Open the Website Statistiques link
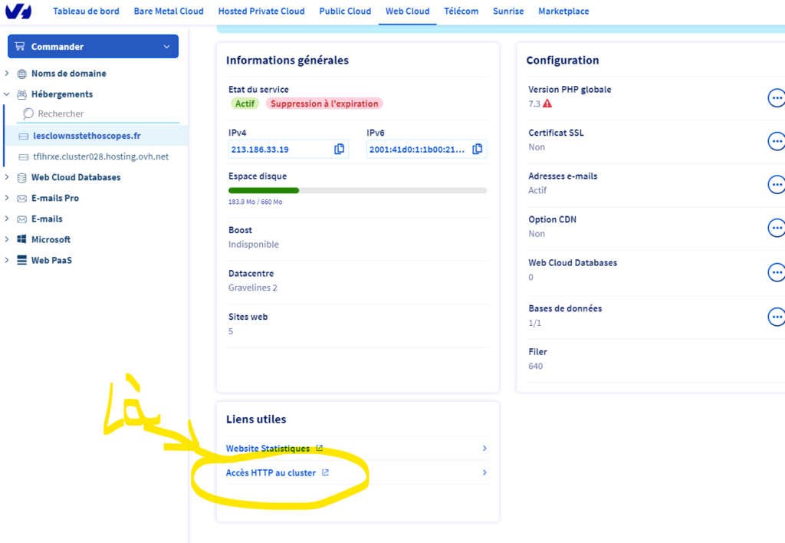 pos(268,449)
